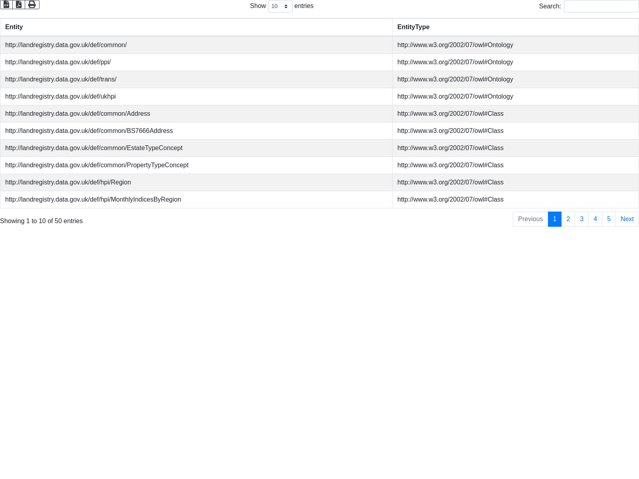The image size is (639, 479).
Task: Click the Next pagination button
Action: pos(627,219)
